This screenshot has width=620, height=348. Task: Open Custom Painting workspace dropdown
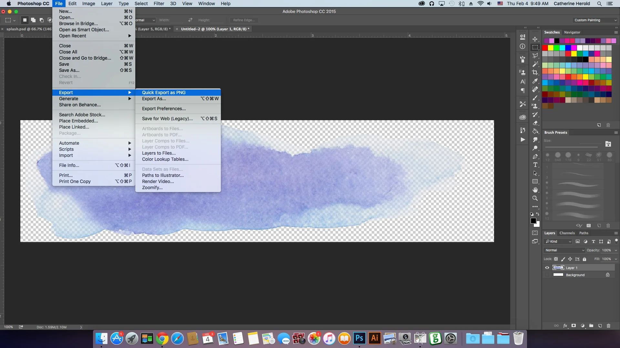click(x=595, y=20)
